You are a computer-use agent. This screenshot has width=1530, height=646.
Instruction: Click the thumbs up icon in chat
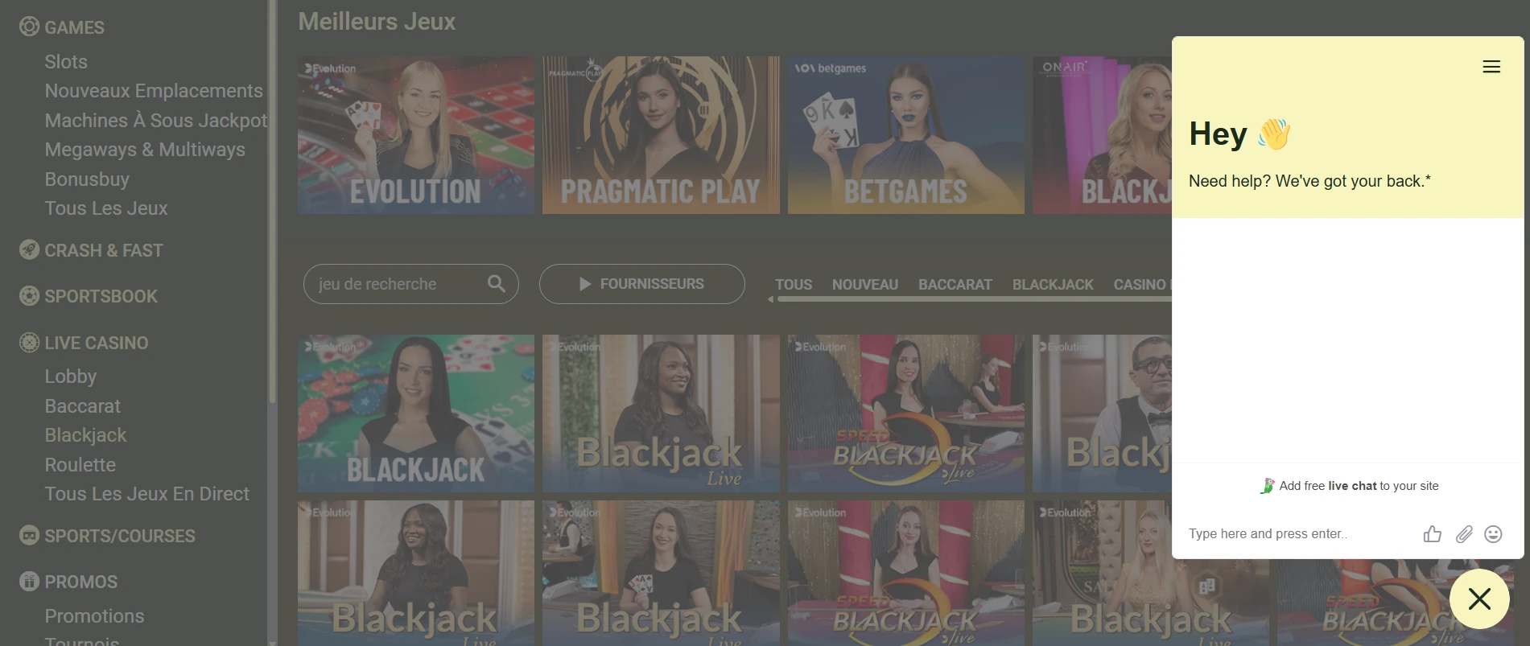coord(1432,534)
